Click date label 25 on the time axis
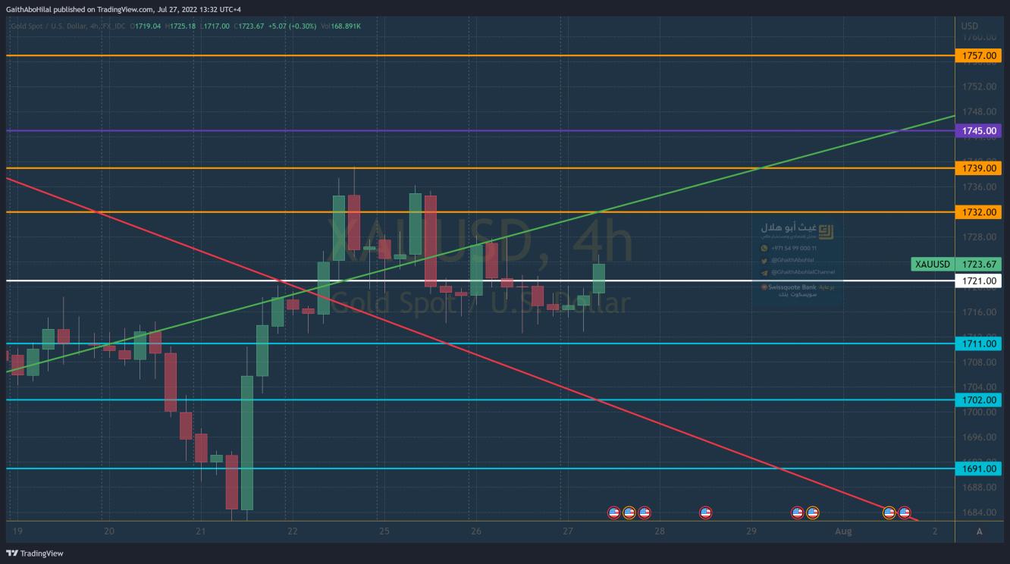The width and height of the screenshot is (1010, 564). click(384, 531)
